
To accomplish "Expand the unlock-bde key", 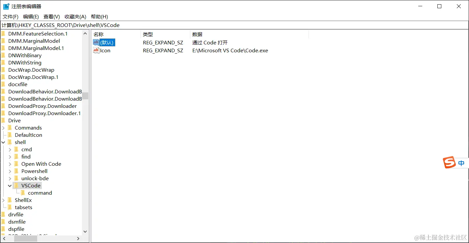I will coord(10,179).
